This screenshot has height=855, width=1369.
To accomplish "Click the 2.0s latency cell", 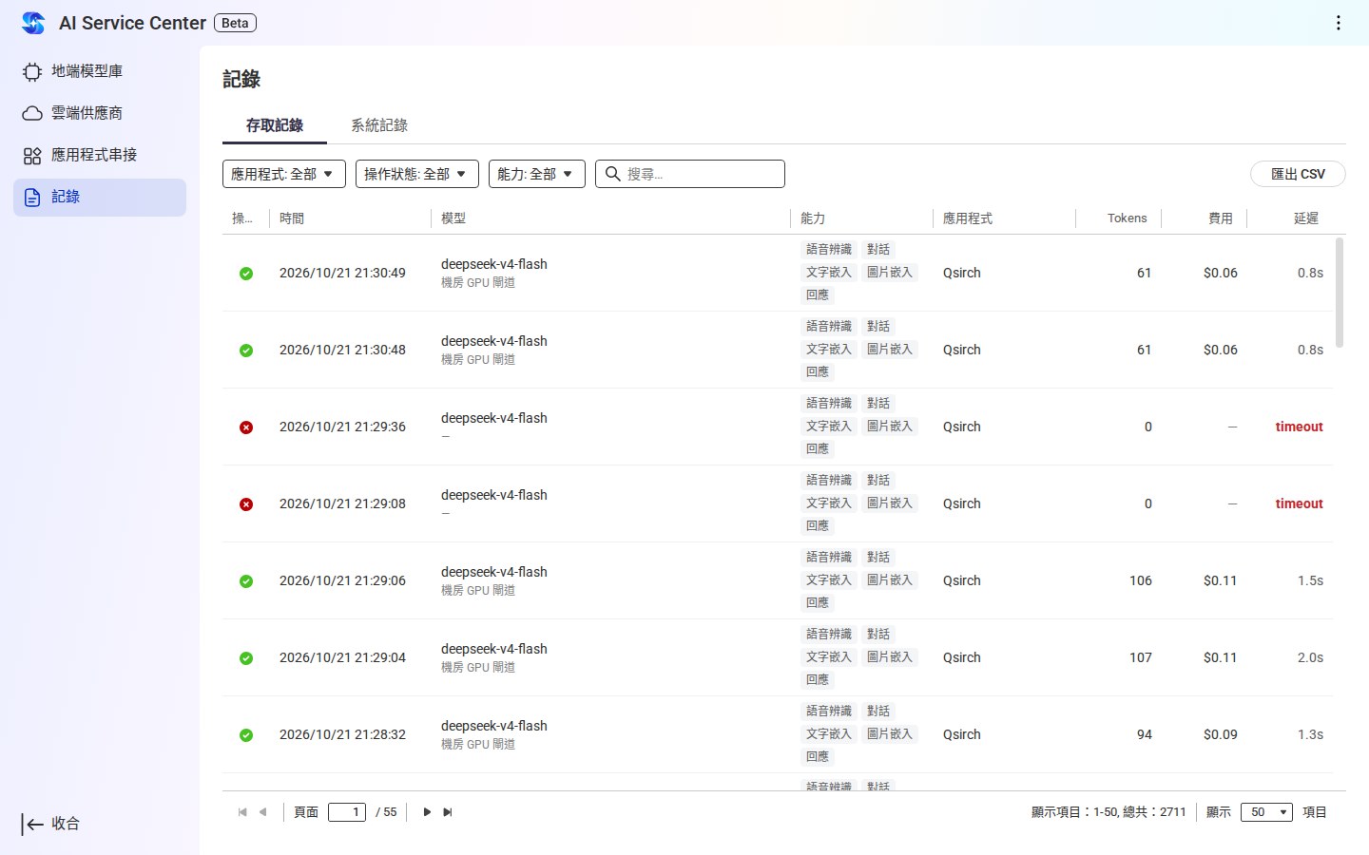I will click(1310, 658).
